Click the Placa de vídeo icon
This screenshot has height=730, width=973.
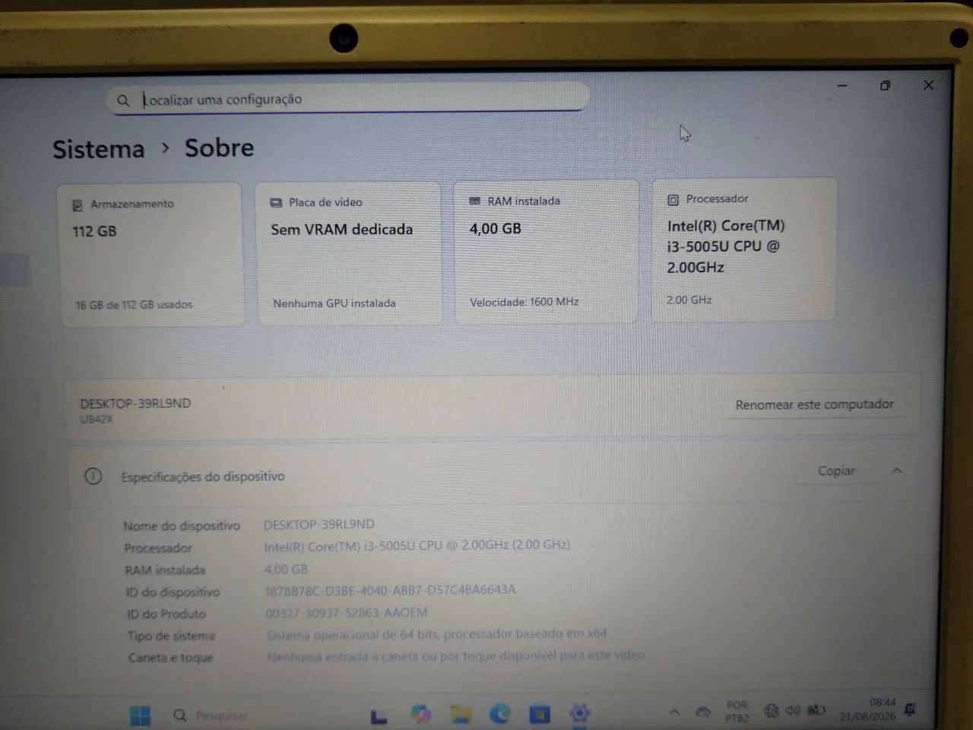pyautogui.click(x=276, y=203)
